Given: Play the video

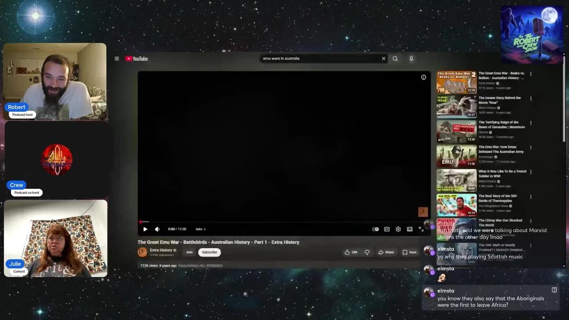Looking at the screenshot, I should pyautogui.click(x=145, y=229).
